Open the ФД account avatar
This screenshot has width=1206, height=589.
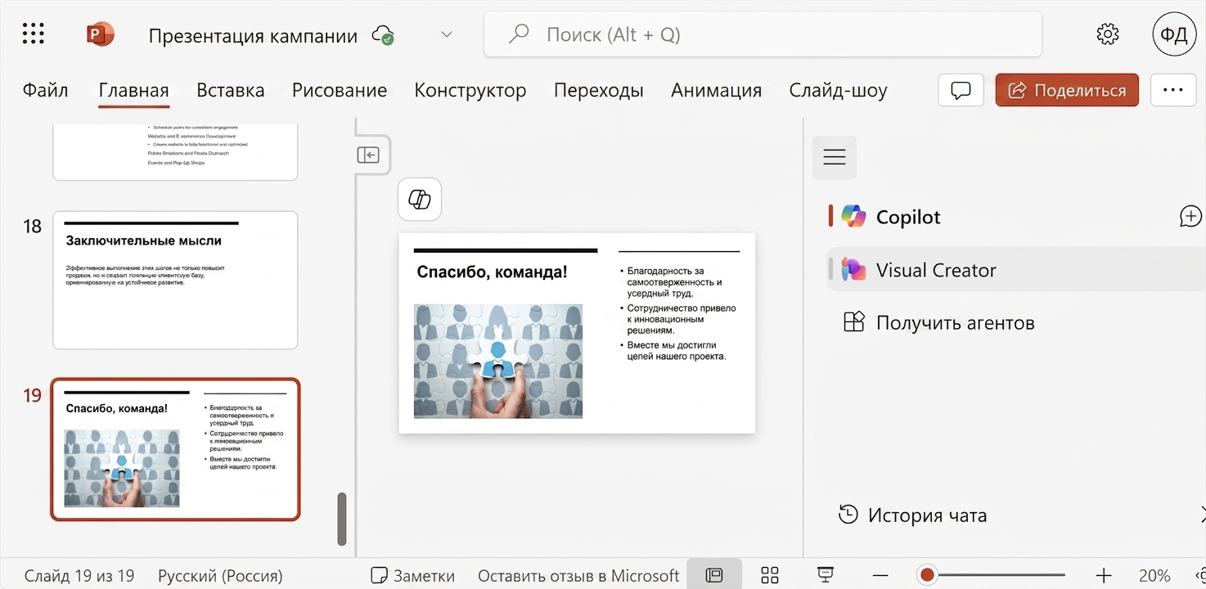point(1174,34)
